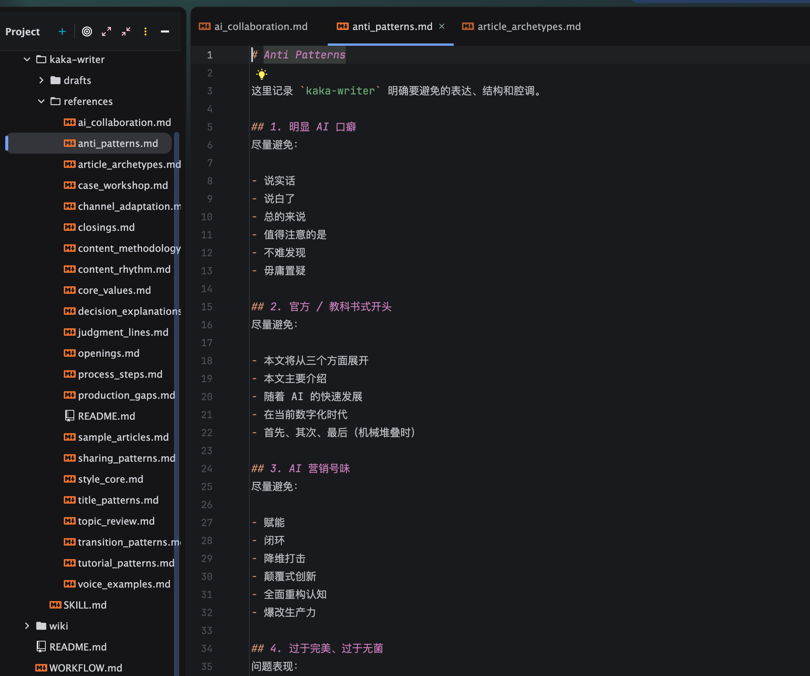This screenshot has width=810, height=676.
Task: Open WORKFLOW.md in project tree
Action: point(79,667)
